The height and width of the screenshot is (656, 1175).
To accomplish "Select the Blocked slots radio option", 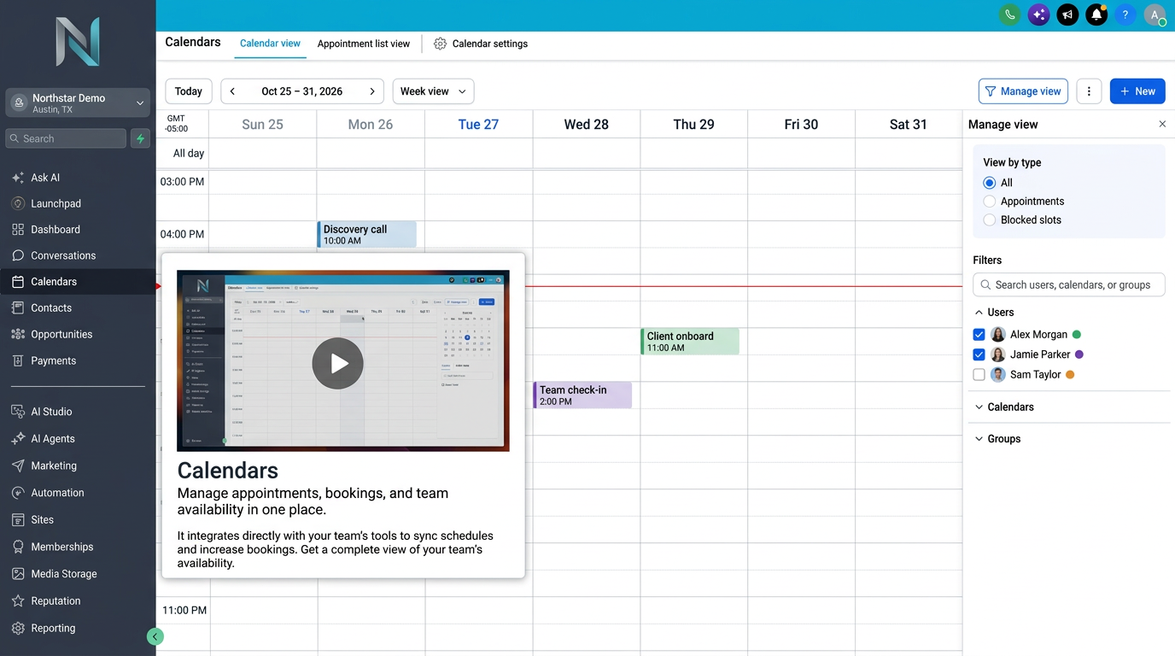I will pos(990,220).
